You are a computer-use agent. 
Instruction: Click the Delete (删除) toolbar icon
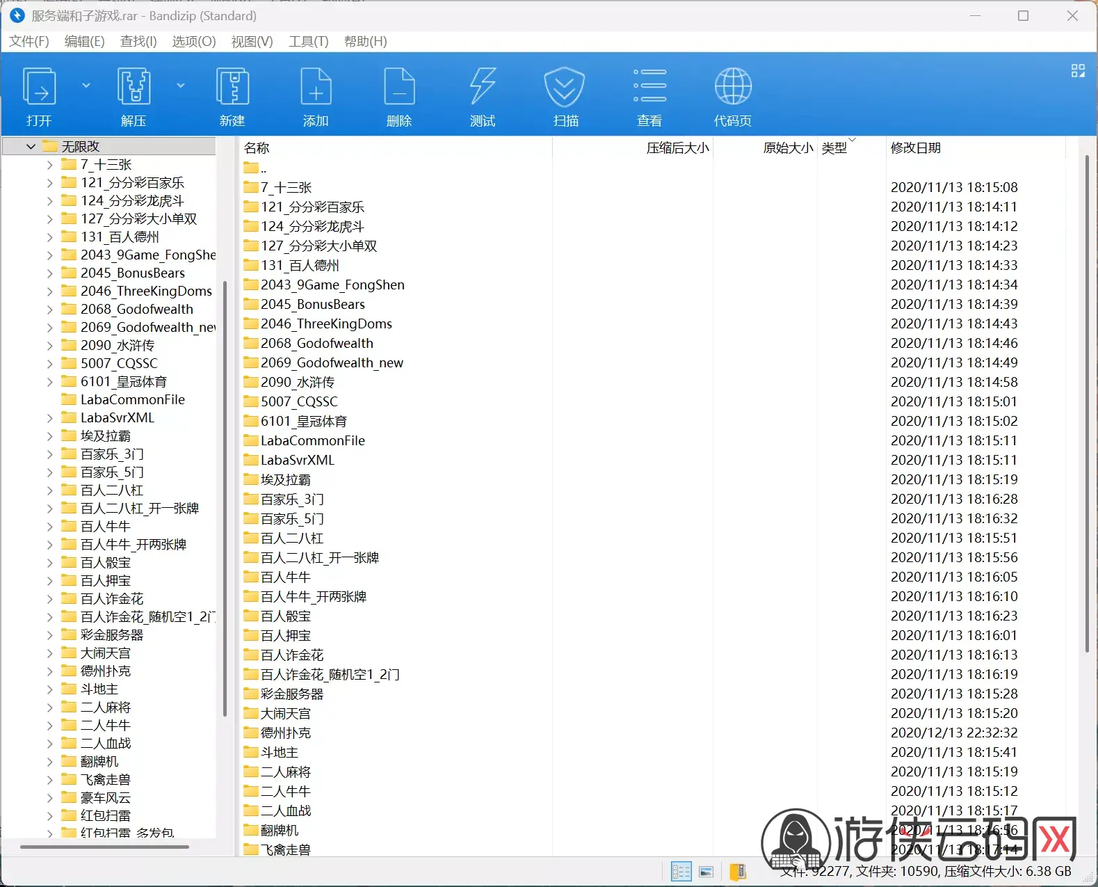(x=399, y=87)
